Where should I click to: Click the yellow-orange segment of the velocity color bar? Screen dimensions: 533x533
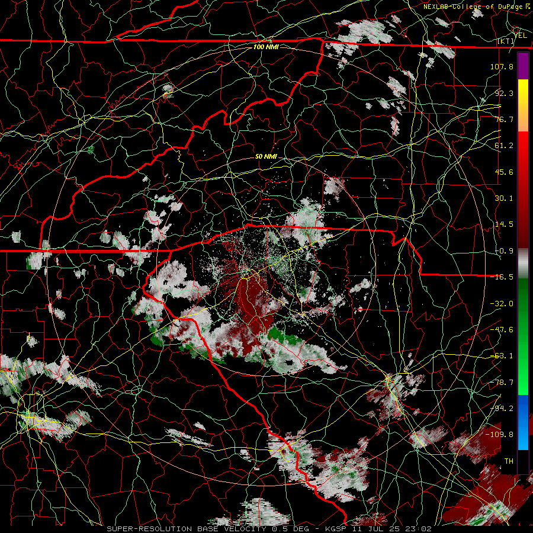coord(523,105)
